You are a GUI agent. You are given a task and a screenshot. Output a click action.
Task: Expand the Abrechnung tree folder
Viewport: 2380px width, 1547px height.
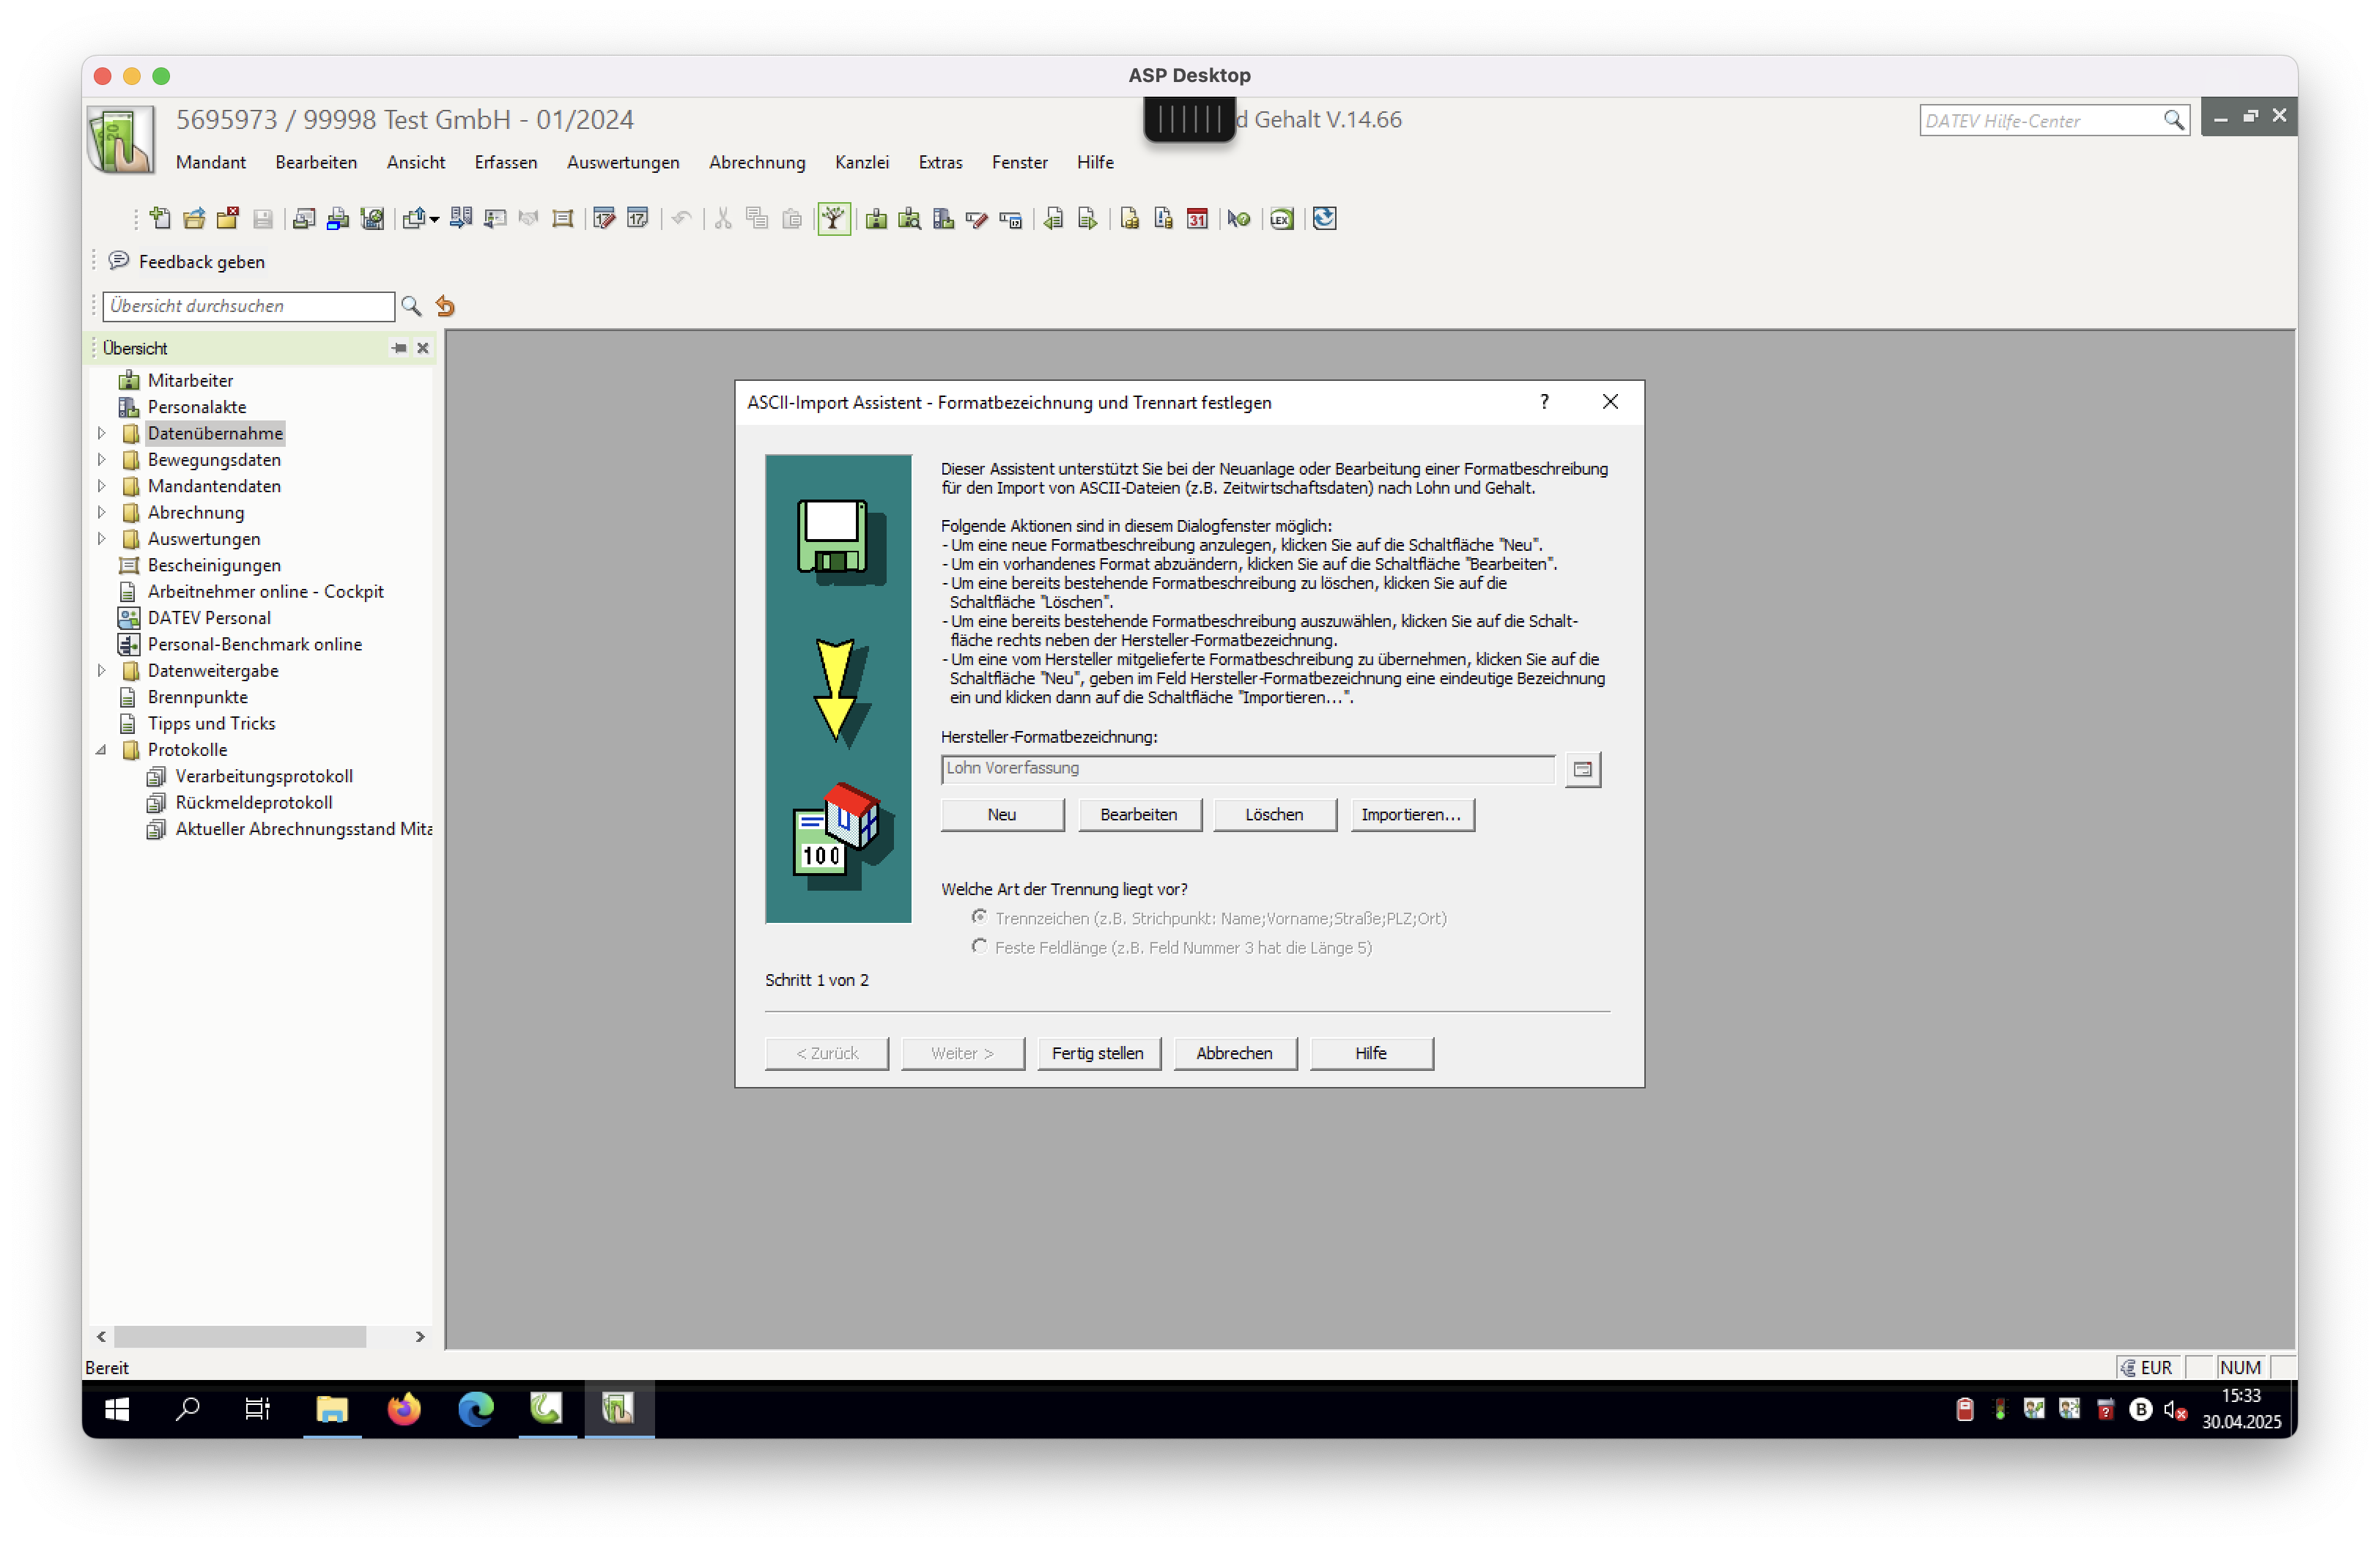click(x=101, y=513)
